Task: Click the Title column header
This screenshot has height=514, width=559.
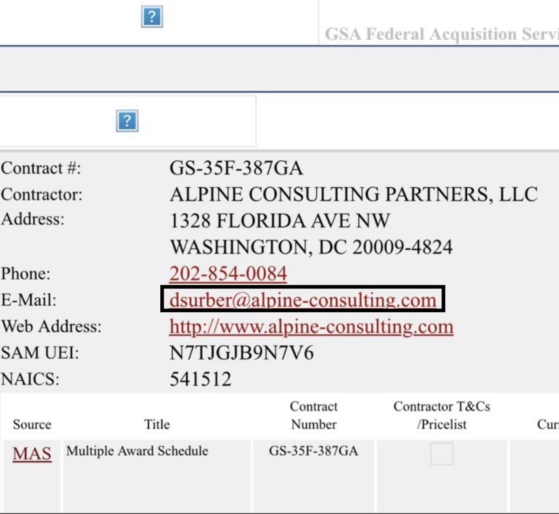Action: (x=157, y=424)
